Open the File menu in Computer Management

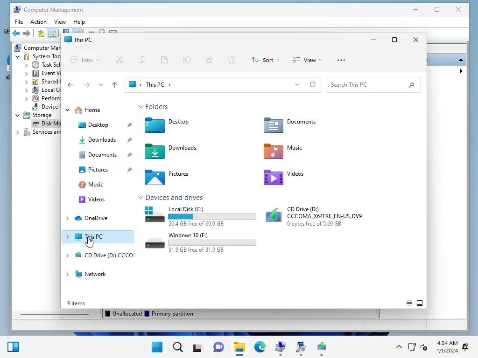click(19, 22)
